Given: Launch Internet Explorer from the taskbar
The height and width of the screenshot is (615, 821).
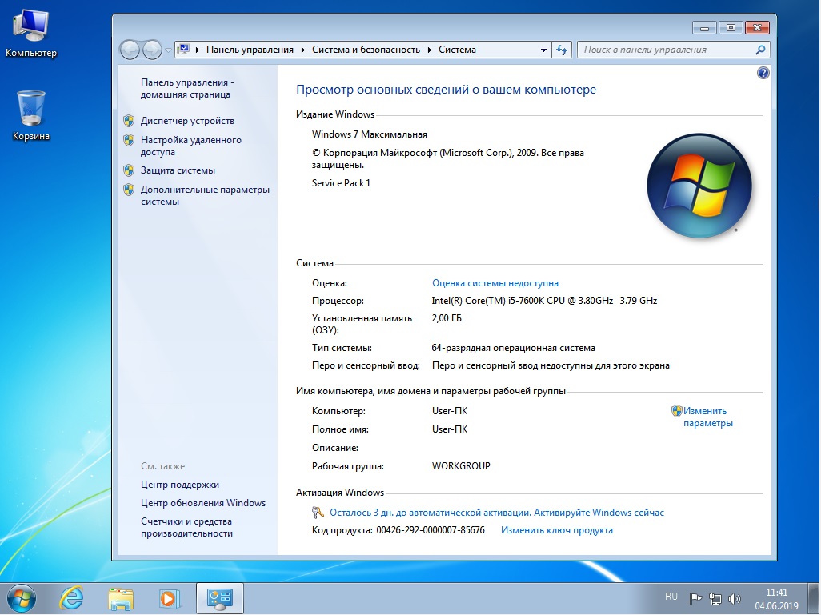Looking at the screenshot, I should pos(72,597).
